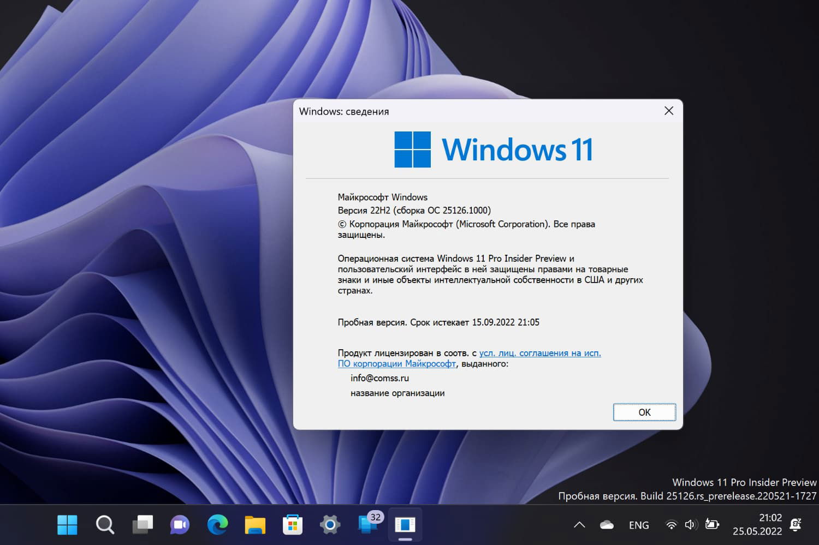This screenshot has height=545, width=819.
Task: Check the battery tray icon
Action: (712, 524)
